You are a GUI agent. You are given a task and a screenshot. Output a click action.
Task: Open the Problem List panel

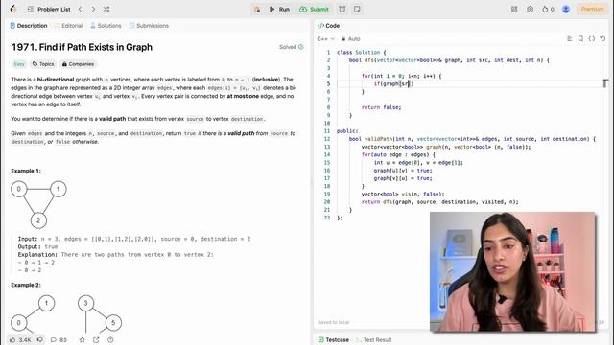[49, 9]
